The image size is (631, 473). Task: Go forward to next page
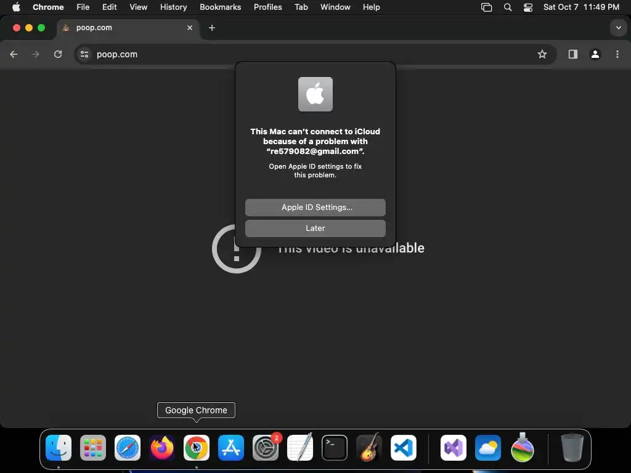tap(35, 54)
